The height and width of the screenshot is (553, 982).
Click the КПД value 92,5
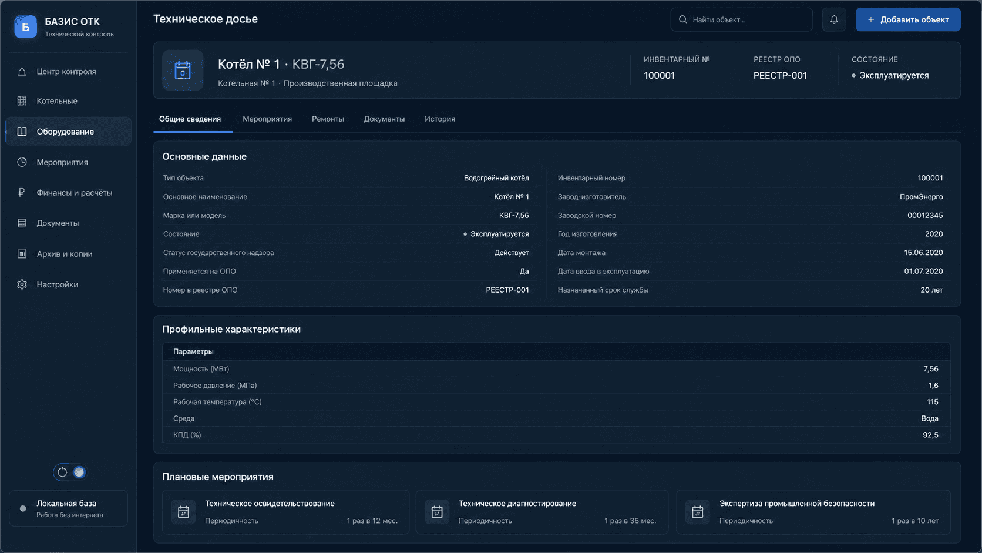click(x=930, y=435)
